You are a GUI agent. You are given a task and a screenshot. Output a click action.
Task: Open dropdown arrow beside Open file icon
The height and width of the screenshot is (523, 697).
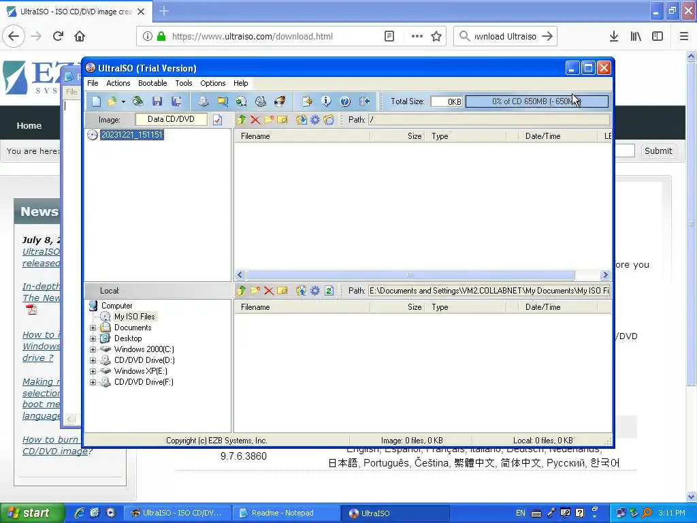[123, 102]
